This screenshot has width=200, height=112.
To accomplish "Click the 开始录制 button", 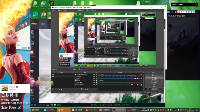I will pyautogui.click(x=154, y=80).
